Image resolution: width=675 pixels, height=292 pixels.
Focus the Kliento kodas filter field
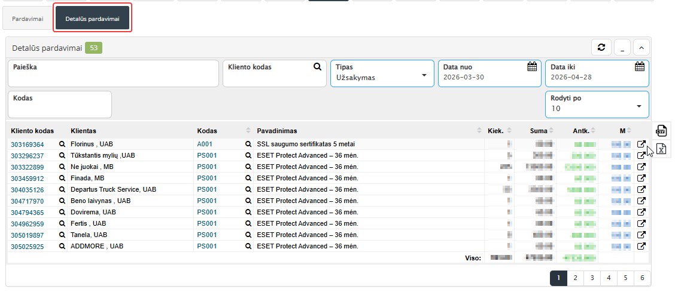click(x=275, y=73)
